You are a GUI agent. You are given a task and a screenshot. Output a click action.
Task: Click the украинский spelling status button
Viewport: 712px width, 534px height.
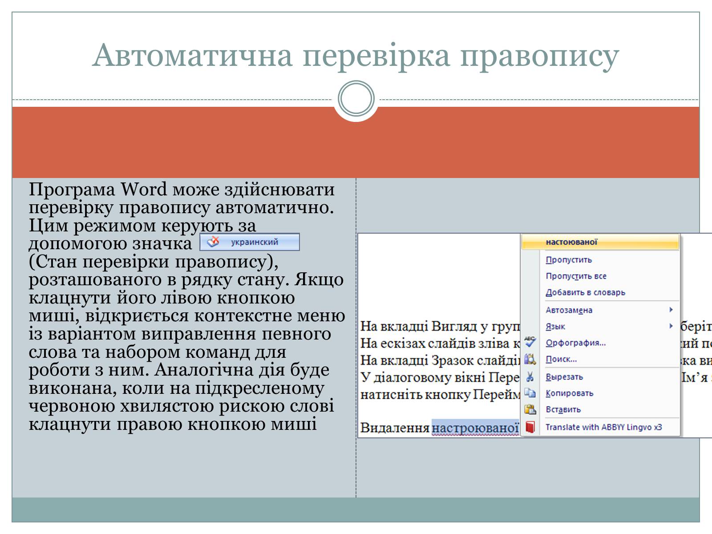coord(250,242)
